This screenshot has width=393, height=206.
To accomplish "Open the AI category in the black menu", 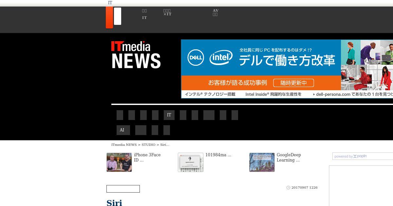I will (x=123, y=130).
